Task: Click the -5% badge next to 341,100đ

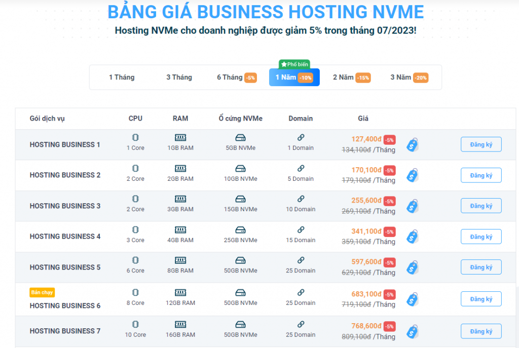Action: point(390,232)
